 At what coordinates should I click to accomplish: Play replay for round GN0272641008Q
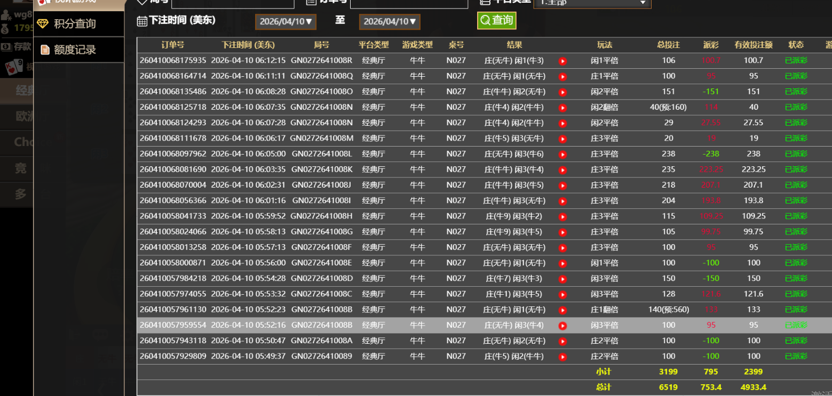pos(562,77)
